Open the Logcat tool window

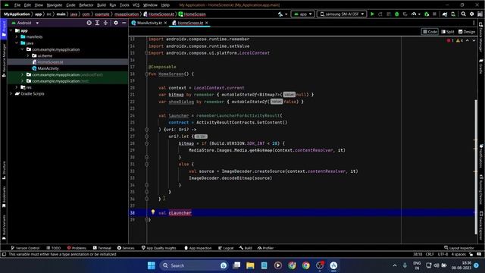(x=226, y=248)
